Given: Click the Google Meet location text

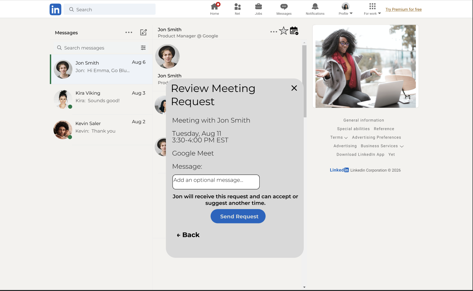Looking at the screenshot, I should click(193, 153).
